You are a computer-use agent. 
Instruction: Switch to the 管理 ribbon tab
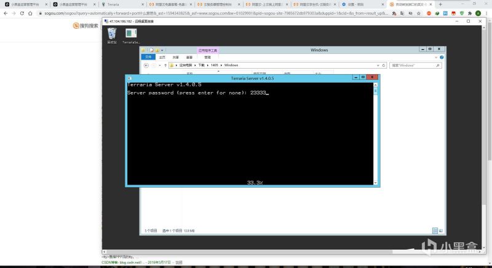[x=207, y=58]
